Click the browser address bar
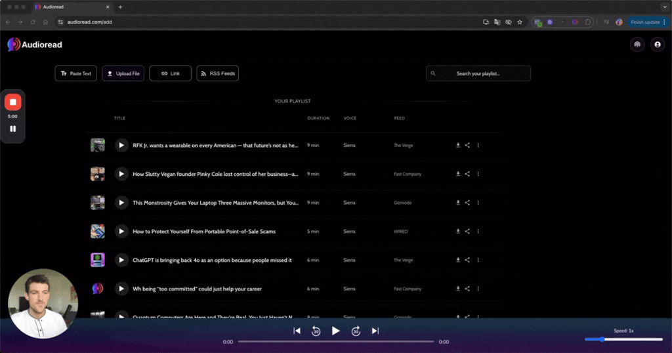This screenshot has width=672, height=353. 270,22
